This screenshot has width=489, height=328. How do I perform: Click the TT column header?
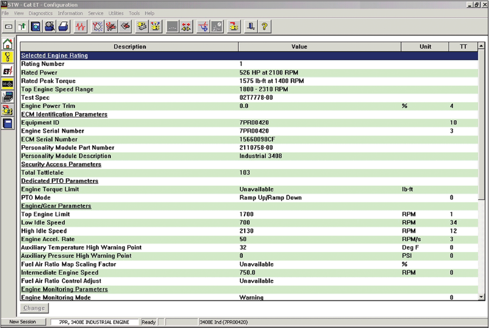click(x=463, y=47)
